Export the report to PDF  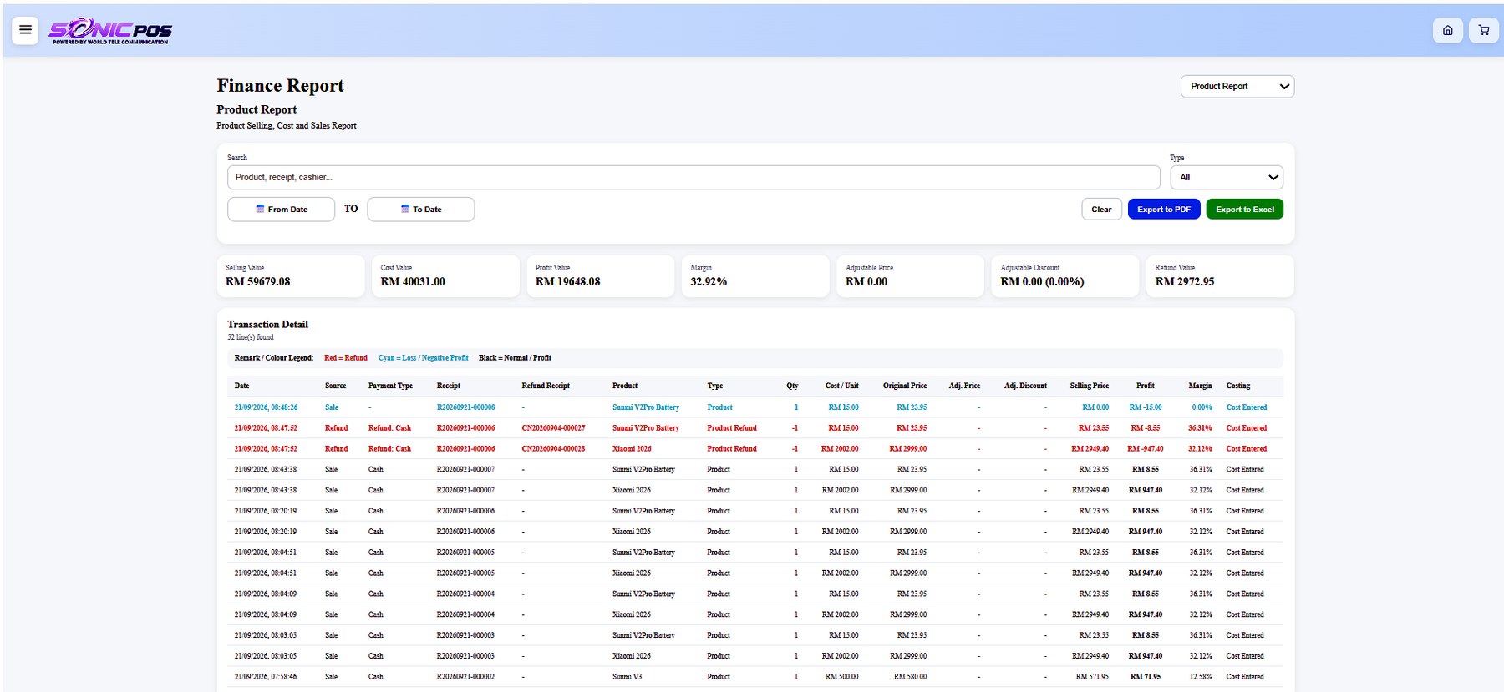1164,210
